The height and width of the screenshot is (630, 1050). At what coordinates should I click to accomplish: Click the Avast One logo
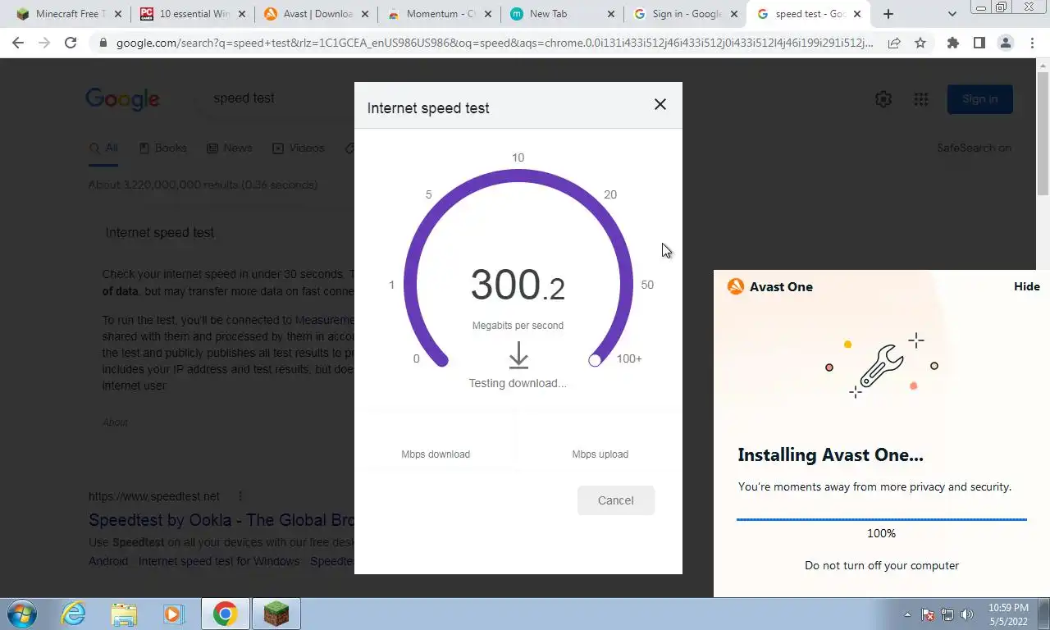click(736, 286)
